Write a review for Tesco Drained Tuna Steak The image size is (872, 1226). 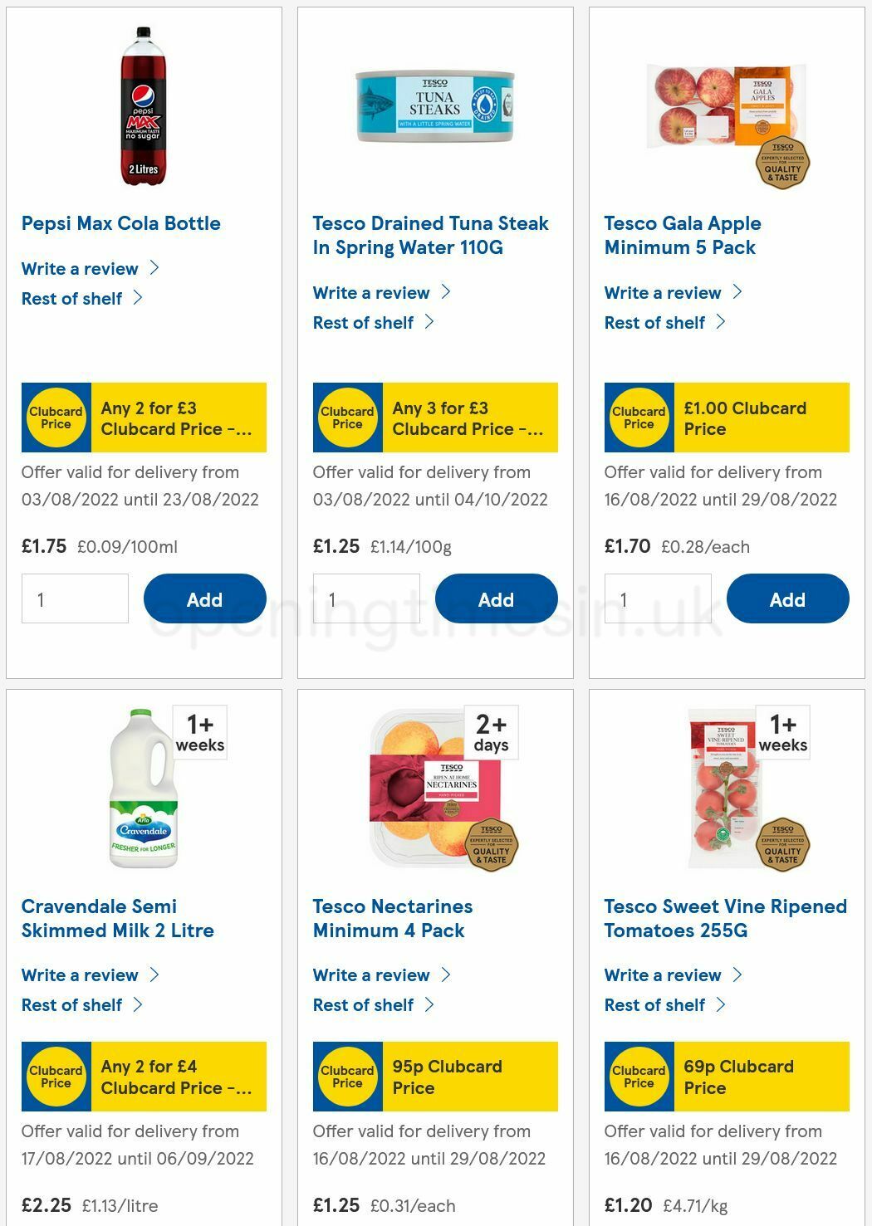(x=372, y=292)
